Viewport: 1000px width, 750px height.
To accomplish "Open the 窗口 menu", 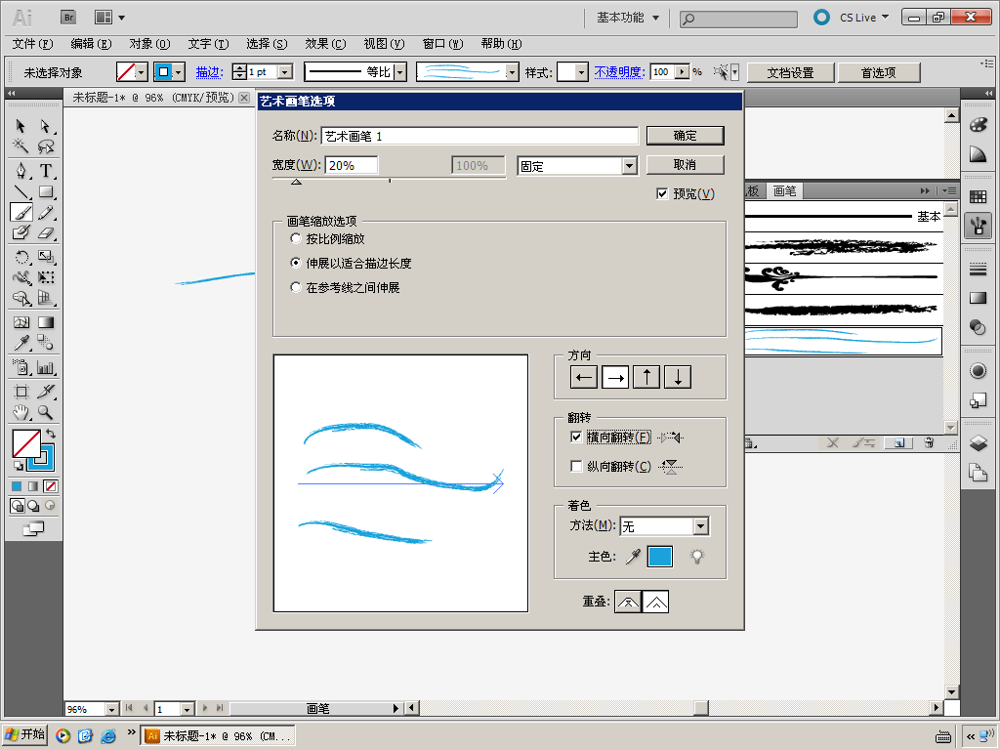I will [442, 44].
